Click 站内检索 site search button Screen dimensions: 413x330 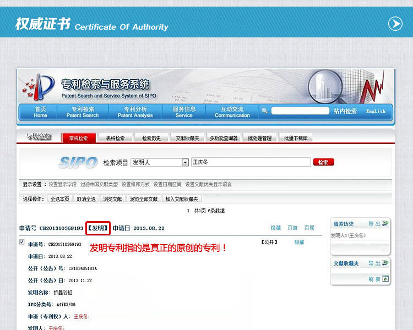(x=345, y=111)
